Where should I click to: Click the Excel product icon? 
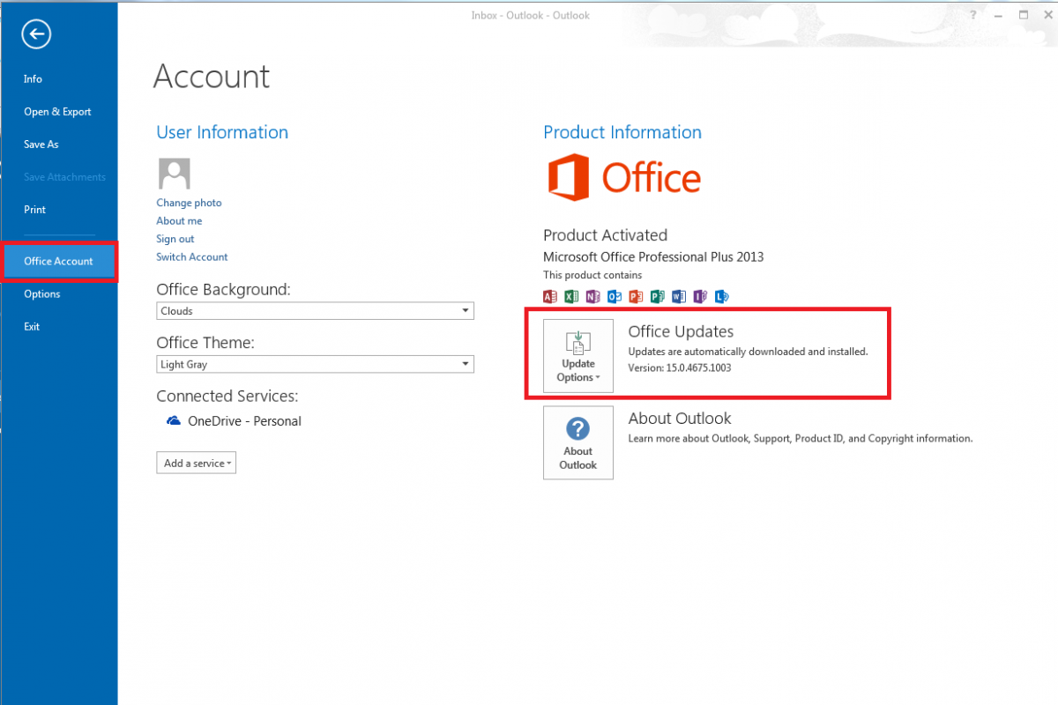tap(571, 296)
